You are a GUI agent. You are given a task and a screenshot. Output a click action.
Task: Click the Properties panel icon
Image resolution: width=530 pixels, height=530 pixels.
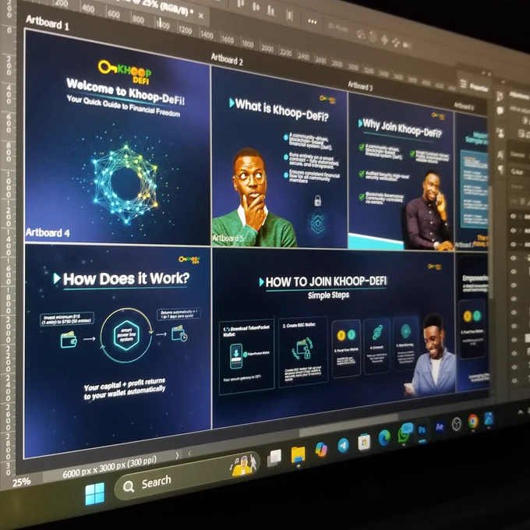tap(464, 83)
